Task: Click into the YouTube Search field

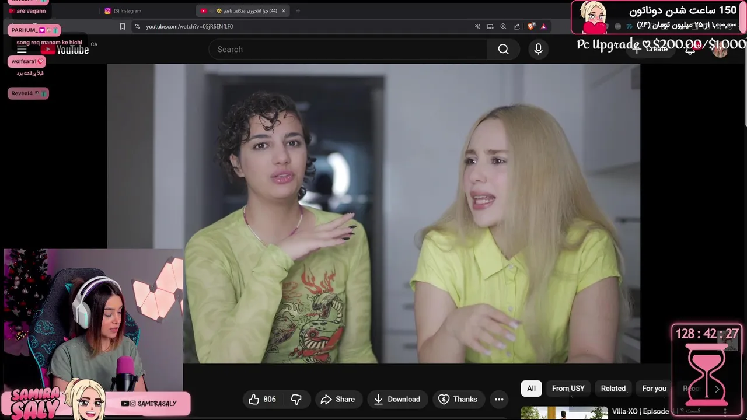Action: coord(348,50)
